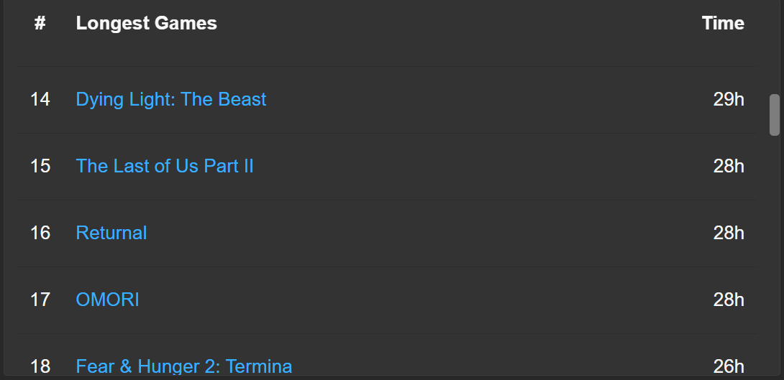Select Fear & Hunger 2: Termina link
Image resolution: width=784 pixels, height=380 pixels.
(183, 366)
